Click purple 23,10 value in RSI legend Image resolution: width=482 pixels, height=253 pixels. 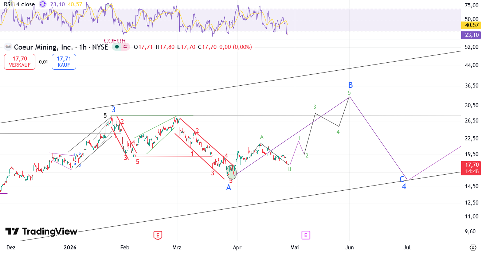click(x=57, y=4)
